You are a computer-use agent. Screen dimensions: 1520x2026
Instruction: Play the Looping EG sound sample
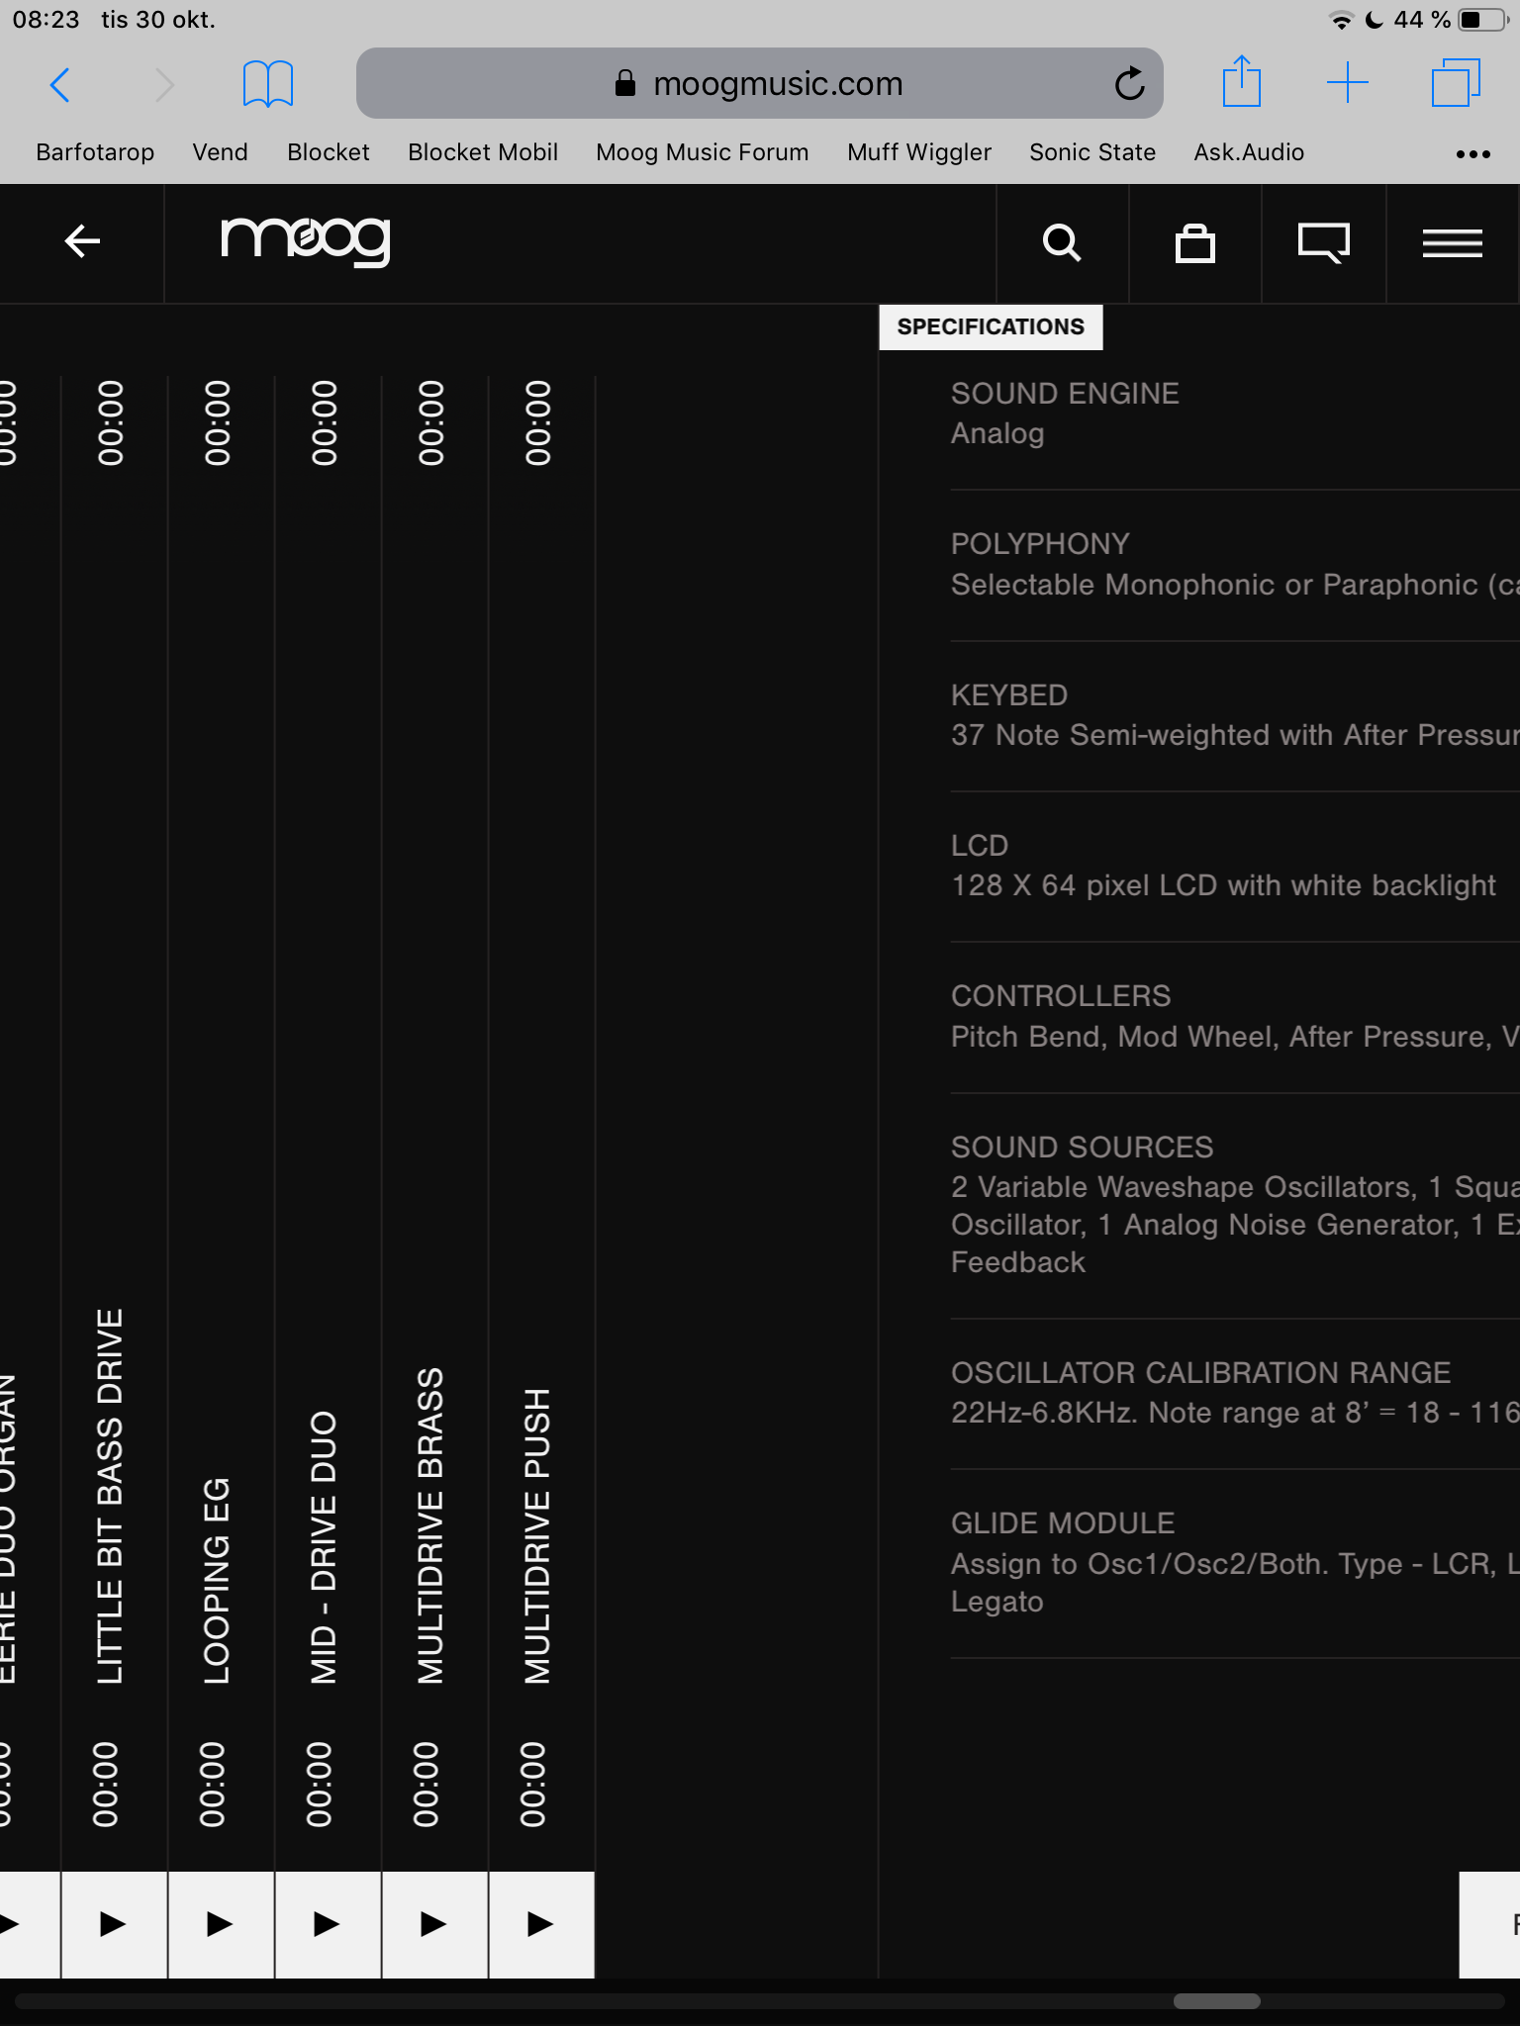[221, 1924]
